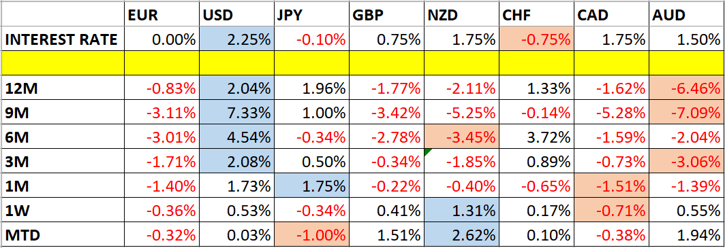Select the yellow highlighted cell under GBP
Viewport: 725px width, 248px height.
point(386,63)
